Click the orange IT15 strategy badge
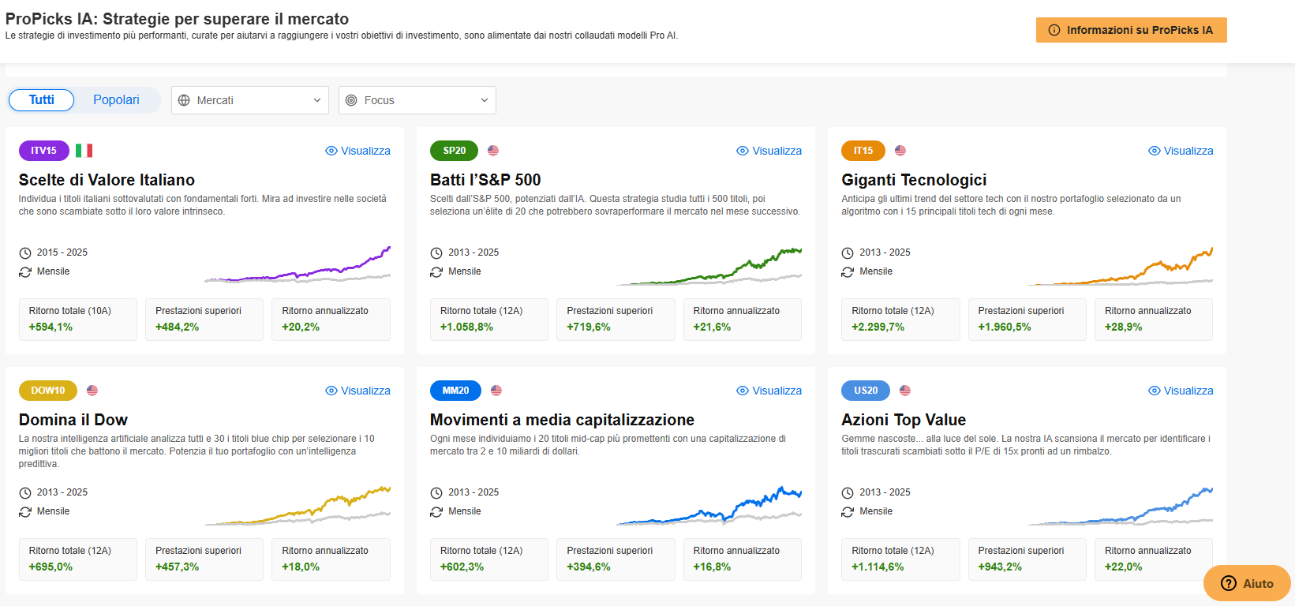This screenshot has height=606, width=1295. [x=863, y=151]
